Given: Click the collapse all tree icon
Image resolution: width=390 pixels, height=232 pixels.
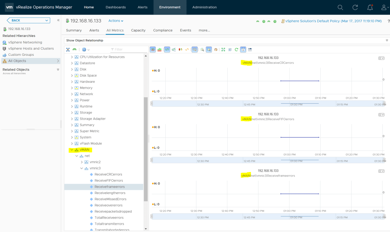Looking at the screenshot, I should click(x=68, y=50).
